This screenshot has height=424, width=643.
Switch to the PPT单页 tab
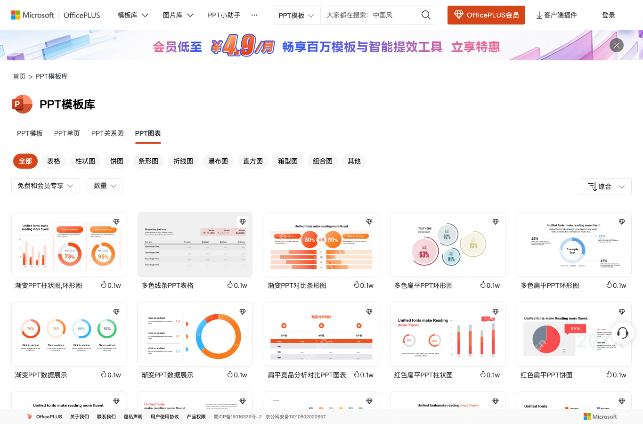pyautogui.click(x=67, y=133)
